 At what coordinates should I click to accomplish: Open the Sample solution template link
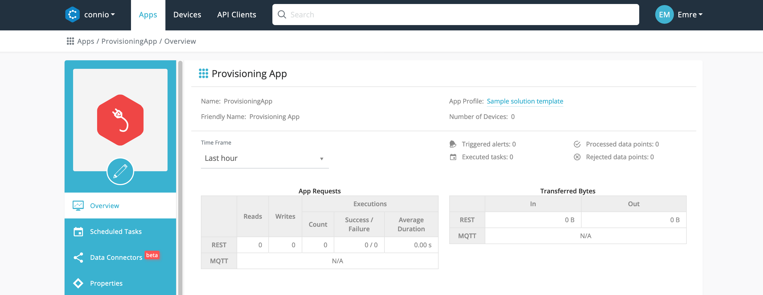[524, 101]
